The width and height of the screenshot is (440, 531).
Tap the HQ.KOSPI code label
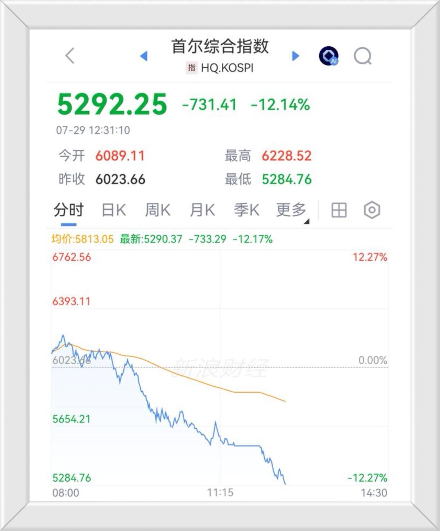(x=227, y=68)
